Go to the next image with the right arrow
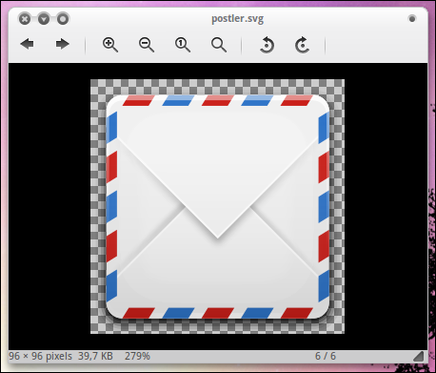This screenshot has width=436, height=373. pos(62,44)
